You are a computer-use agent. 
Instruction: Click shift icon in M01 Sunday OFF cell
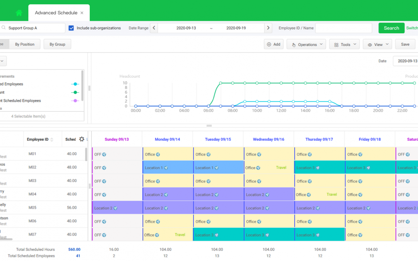click(x=104, y=154)
